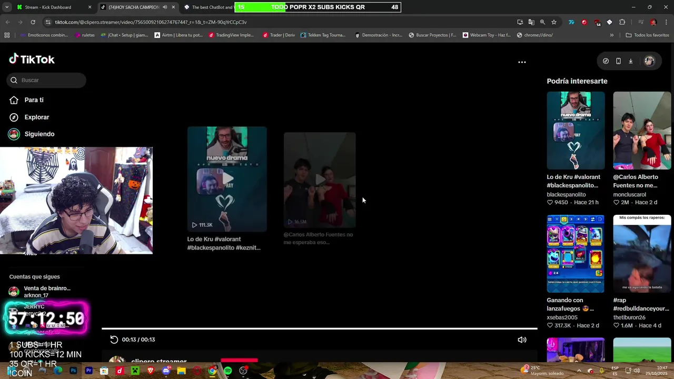This screenshot has width=674, height=379.
Task: Open the moncluscarol username link
Action: click(x=629, y=195)
